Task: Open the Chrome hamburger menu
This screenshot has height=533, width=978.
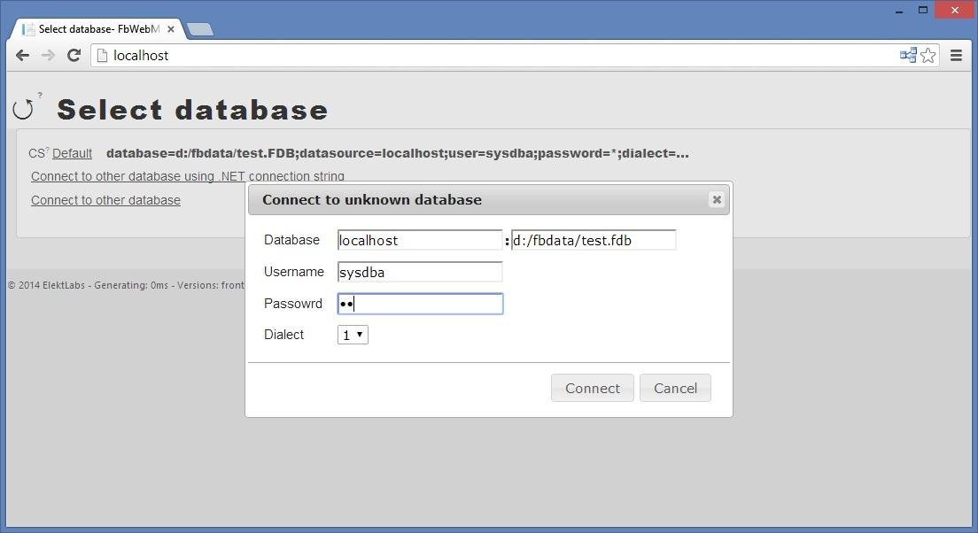Action: click(x=957, y=55)
